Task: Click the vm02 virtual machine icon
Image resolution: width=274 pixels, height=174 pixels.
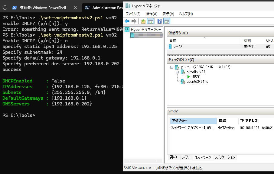Action: (x=170, y=47)
